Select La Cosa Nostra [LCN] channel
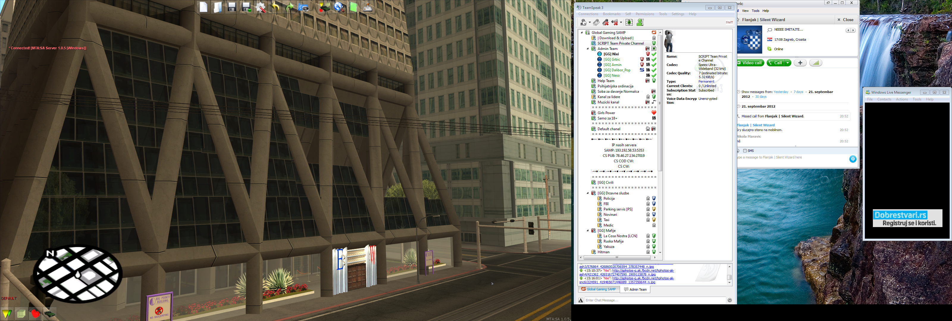 (x=620, y=236)
